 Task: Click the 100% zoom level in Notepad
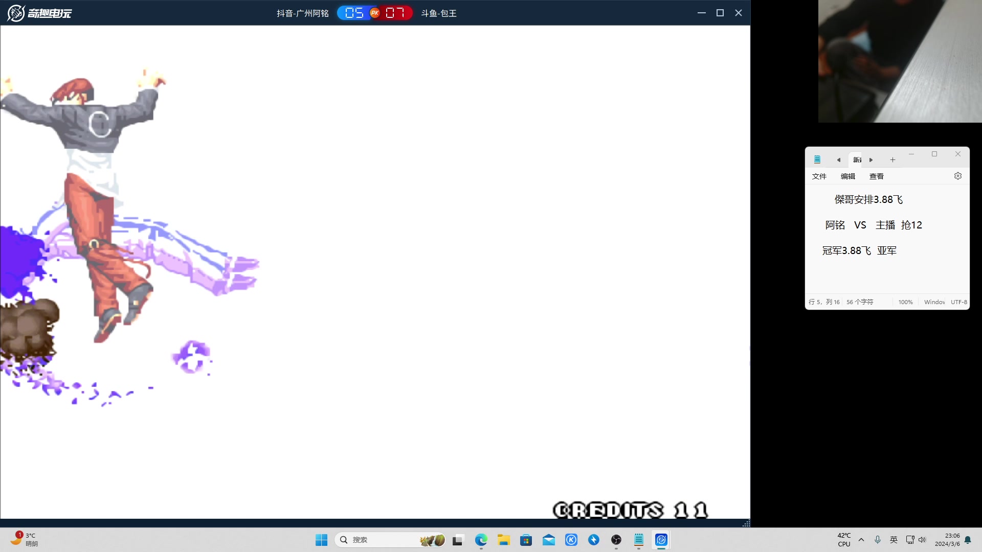905,302
